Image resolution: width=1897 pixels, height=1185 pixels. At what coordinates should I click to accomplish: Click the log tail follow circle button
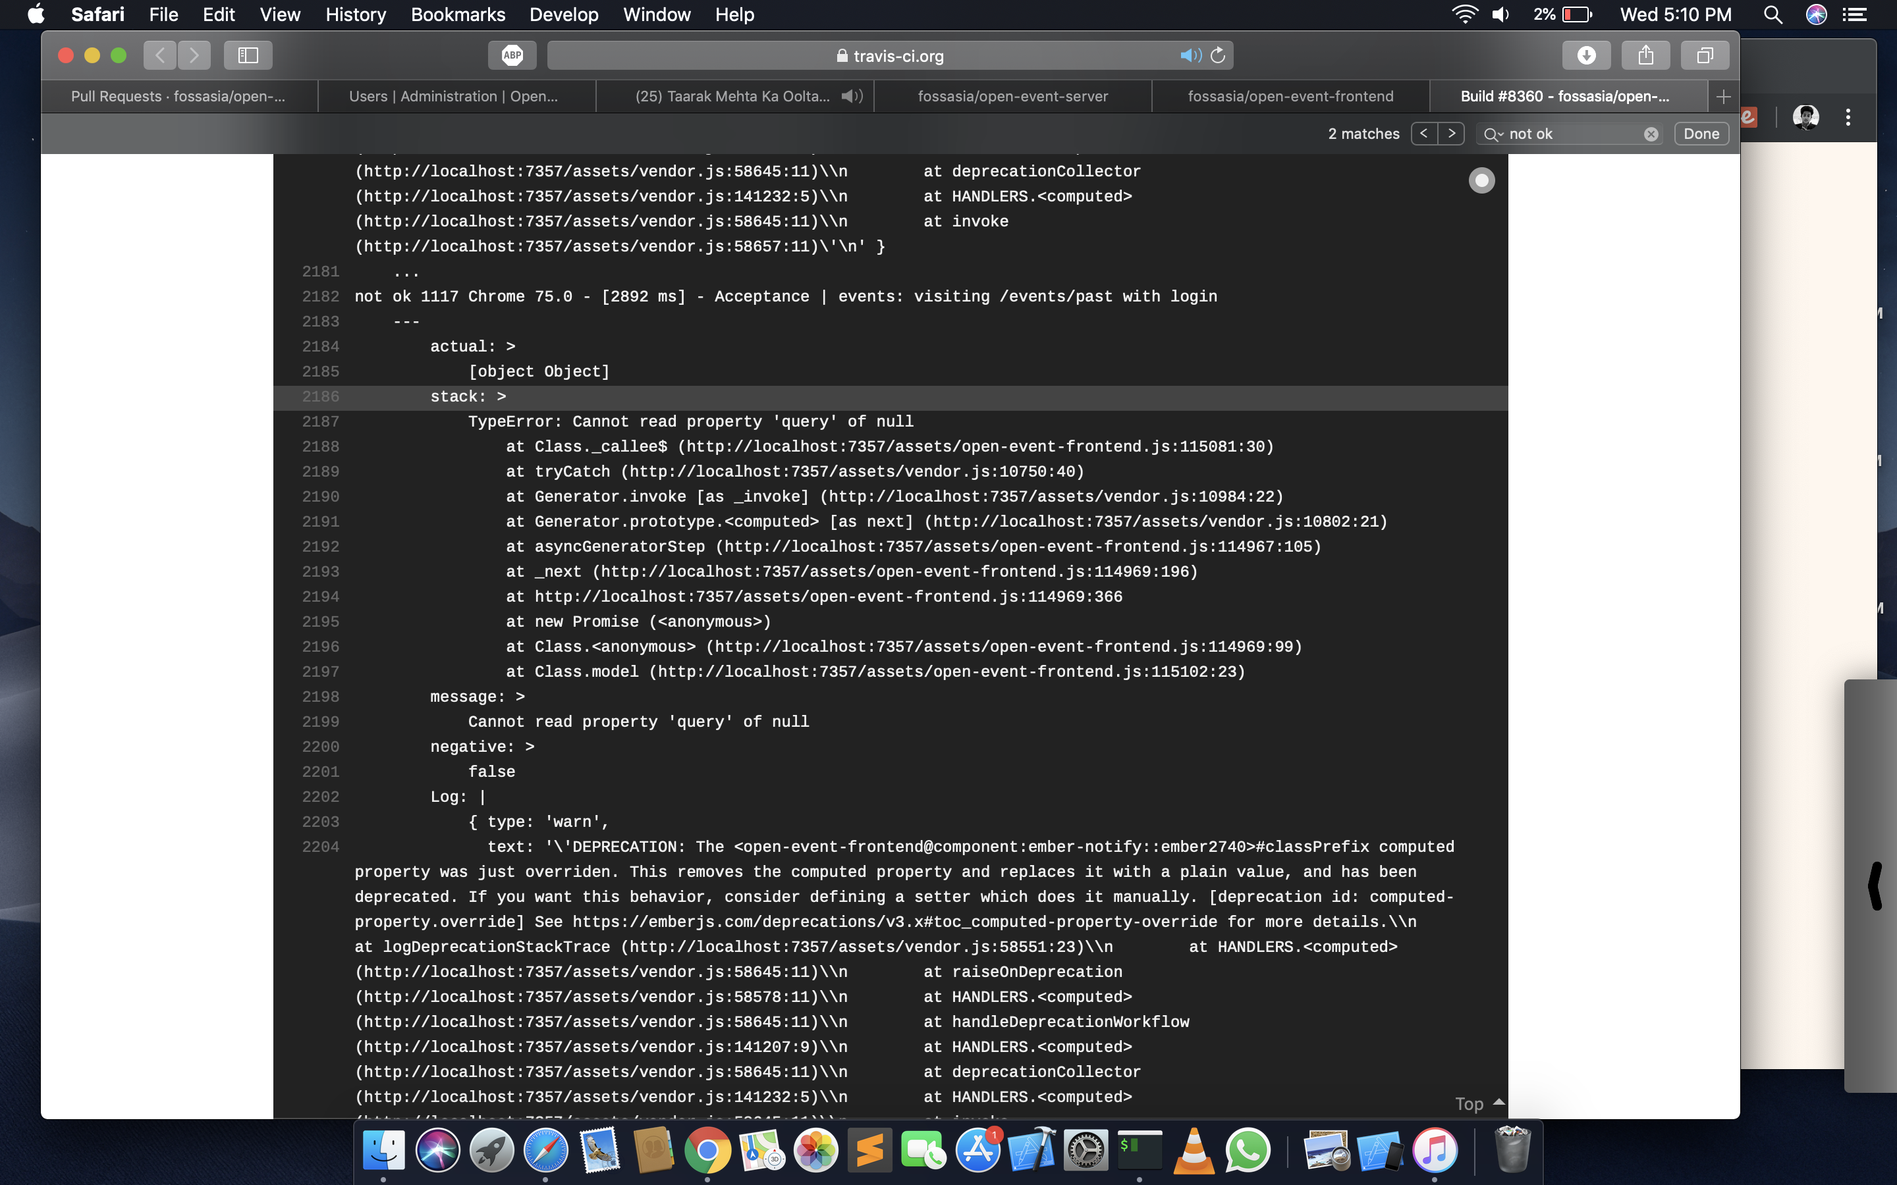coord(1481,180)
